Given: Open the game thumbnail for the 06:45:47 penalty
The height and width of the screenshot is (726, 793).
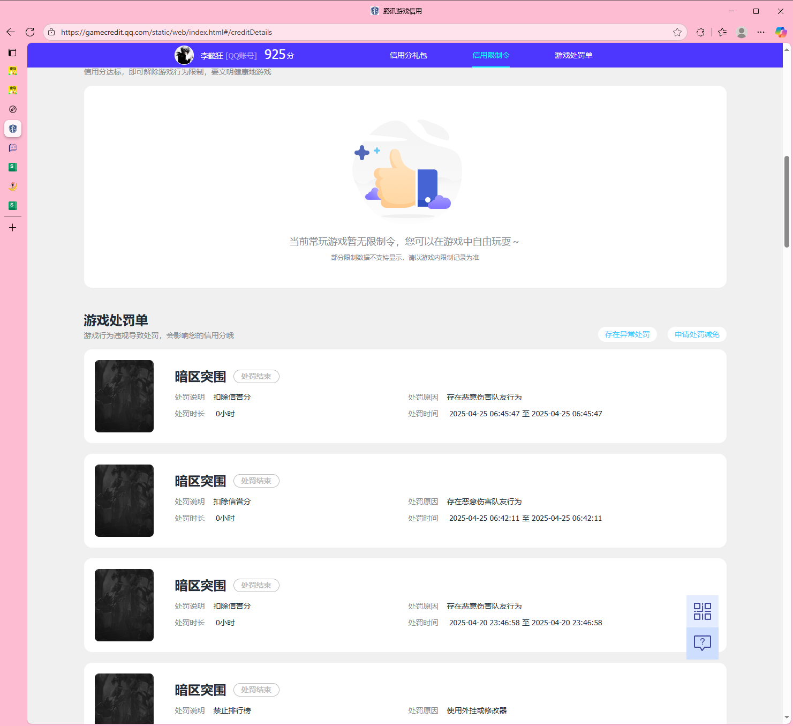Looking at the screenshot, I should point(124,396).
